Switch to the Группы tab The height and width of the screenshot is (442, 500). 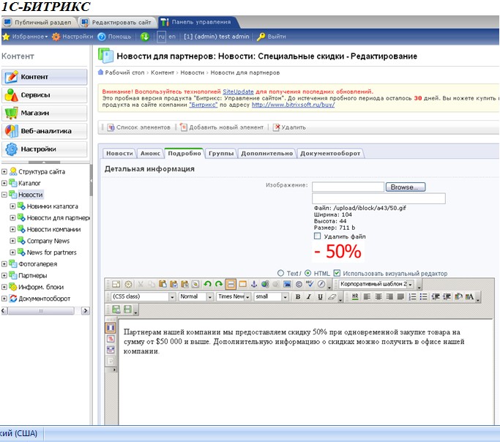click(x=221, y=153)
